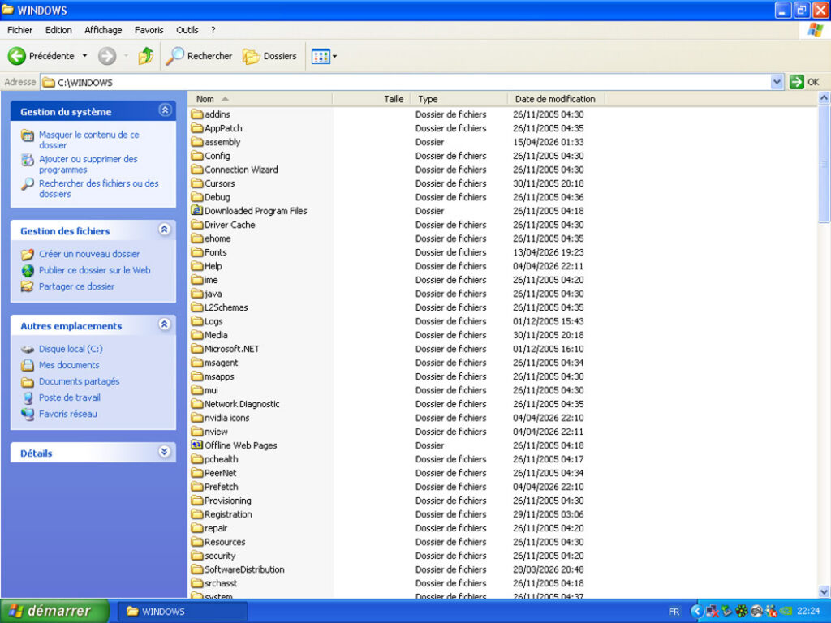Viewport: 831px width, 623px height.
Task: Select the security folder name
Action: click(x=220, y=556)
